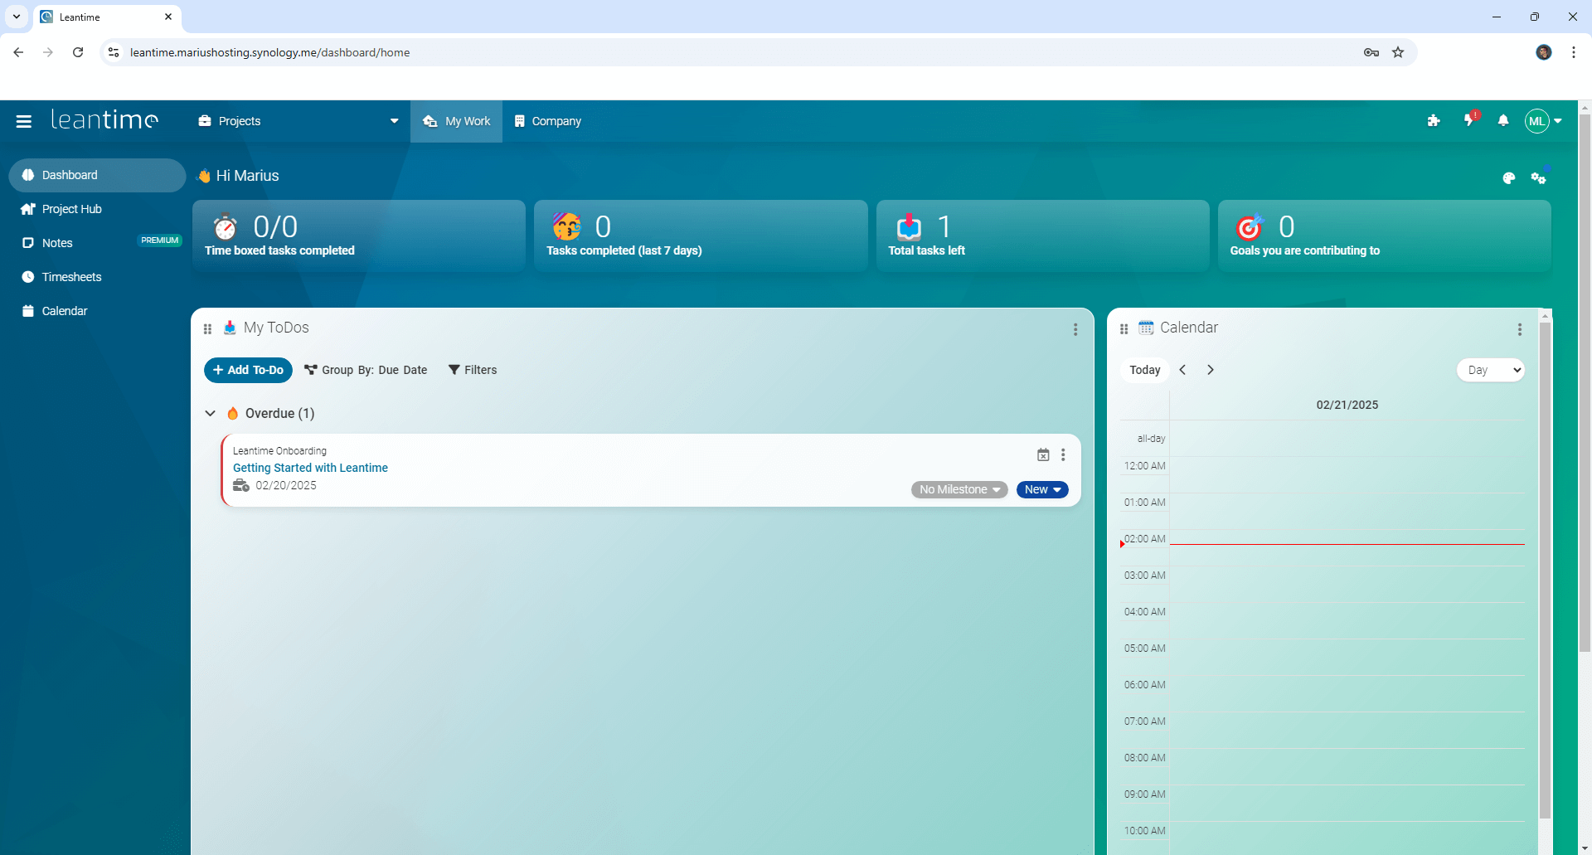Open the My ToDos widget options menu
Viewport: 1592px width, 855px height.
(x=1075, y=329)
